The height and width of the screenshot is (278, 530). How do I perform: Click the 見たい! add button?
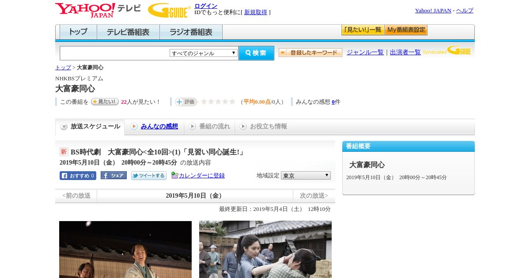pyautogui.click(x=105, y=101)
